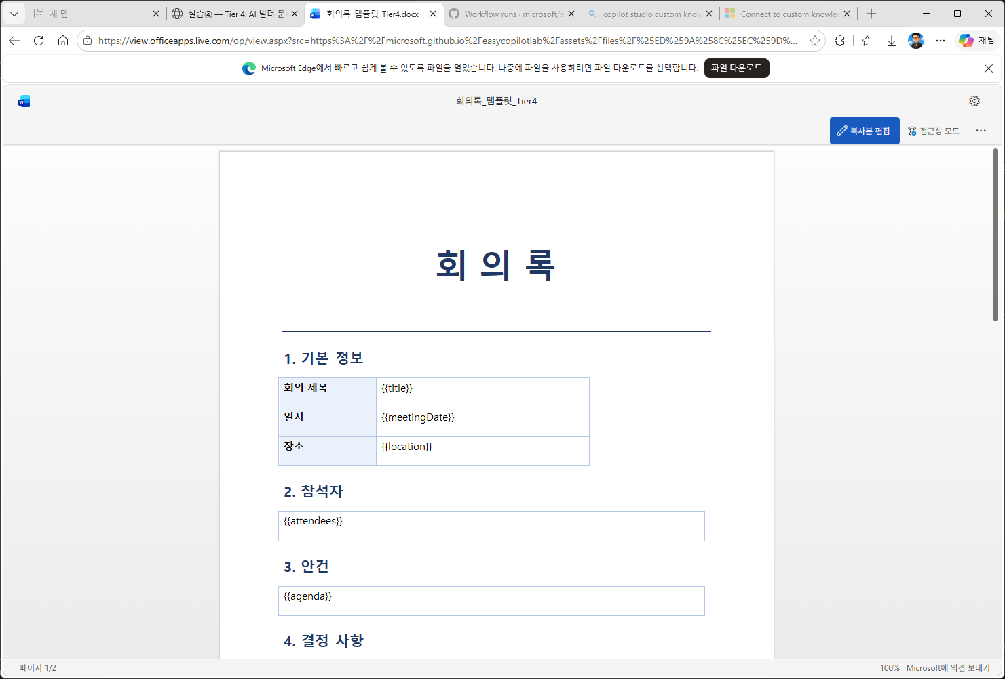Close the 회의록_템플릿_Tier4.docx tab

coord(433,14)
